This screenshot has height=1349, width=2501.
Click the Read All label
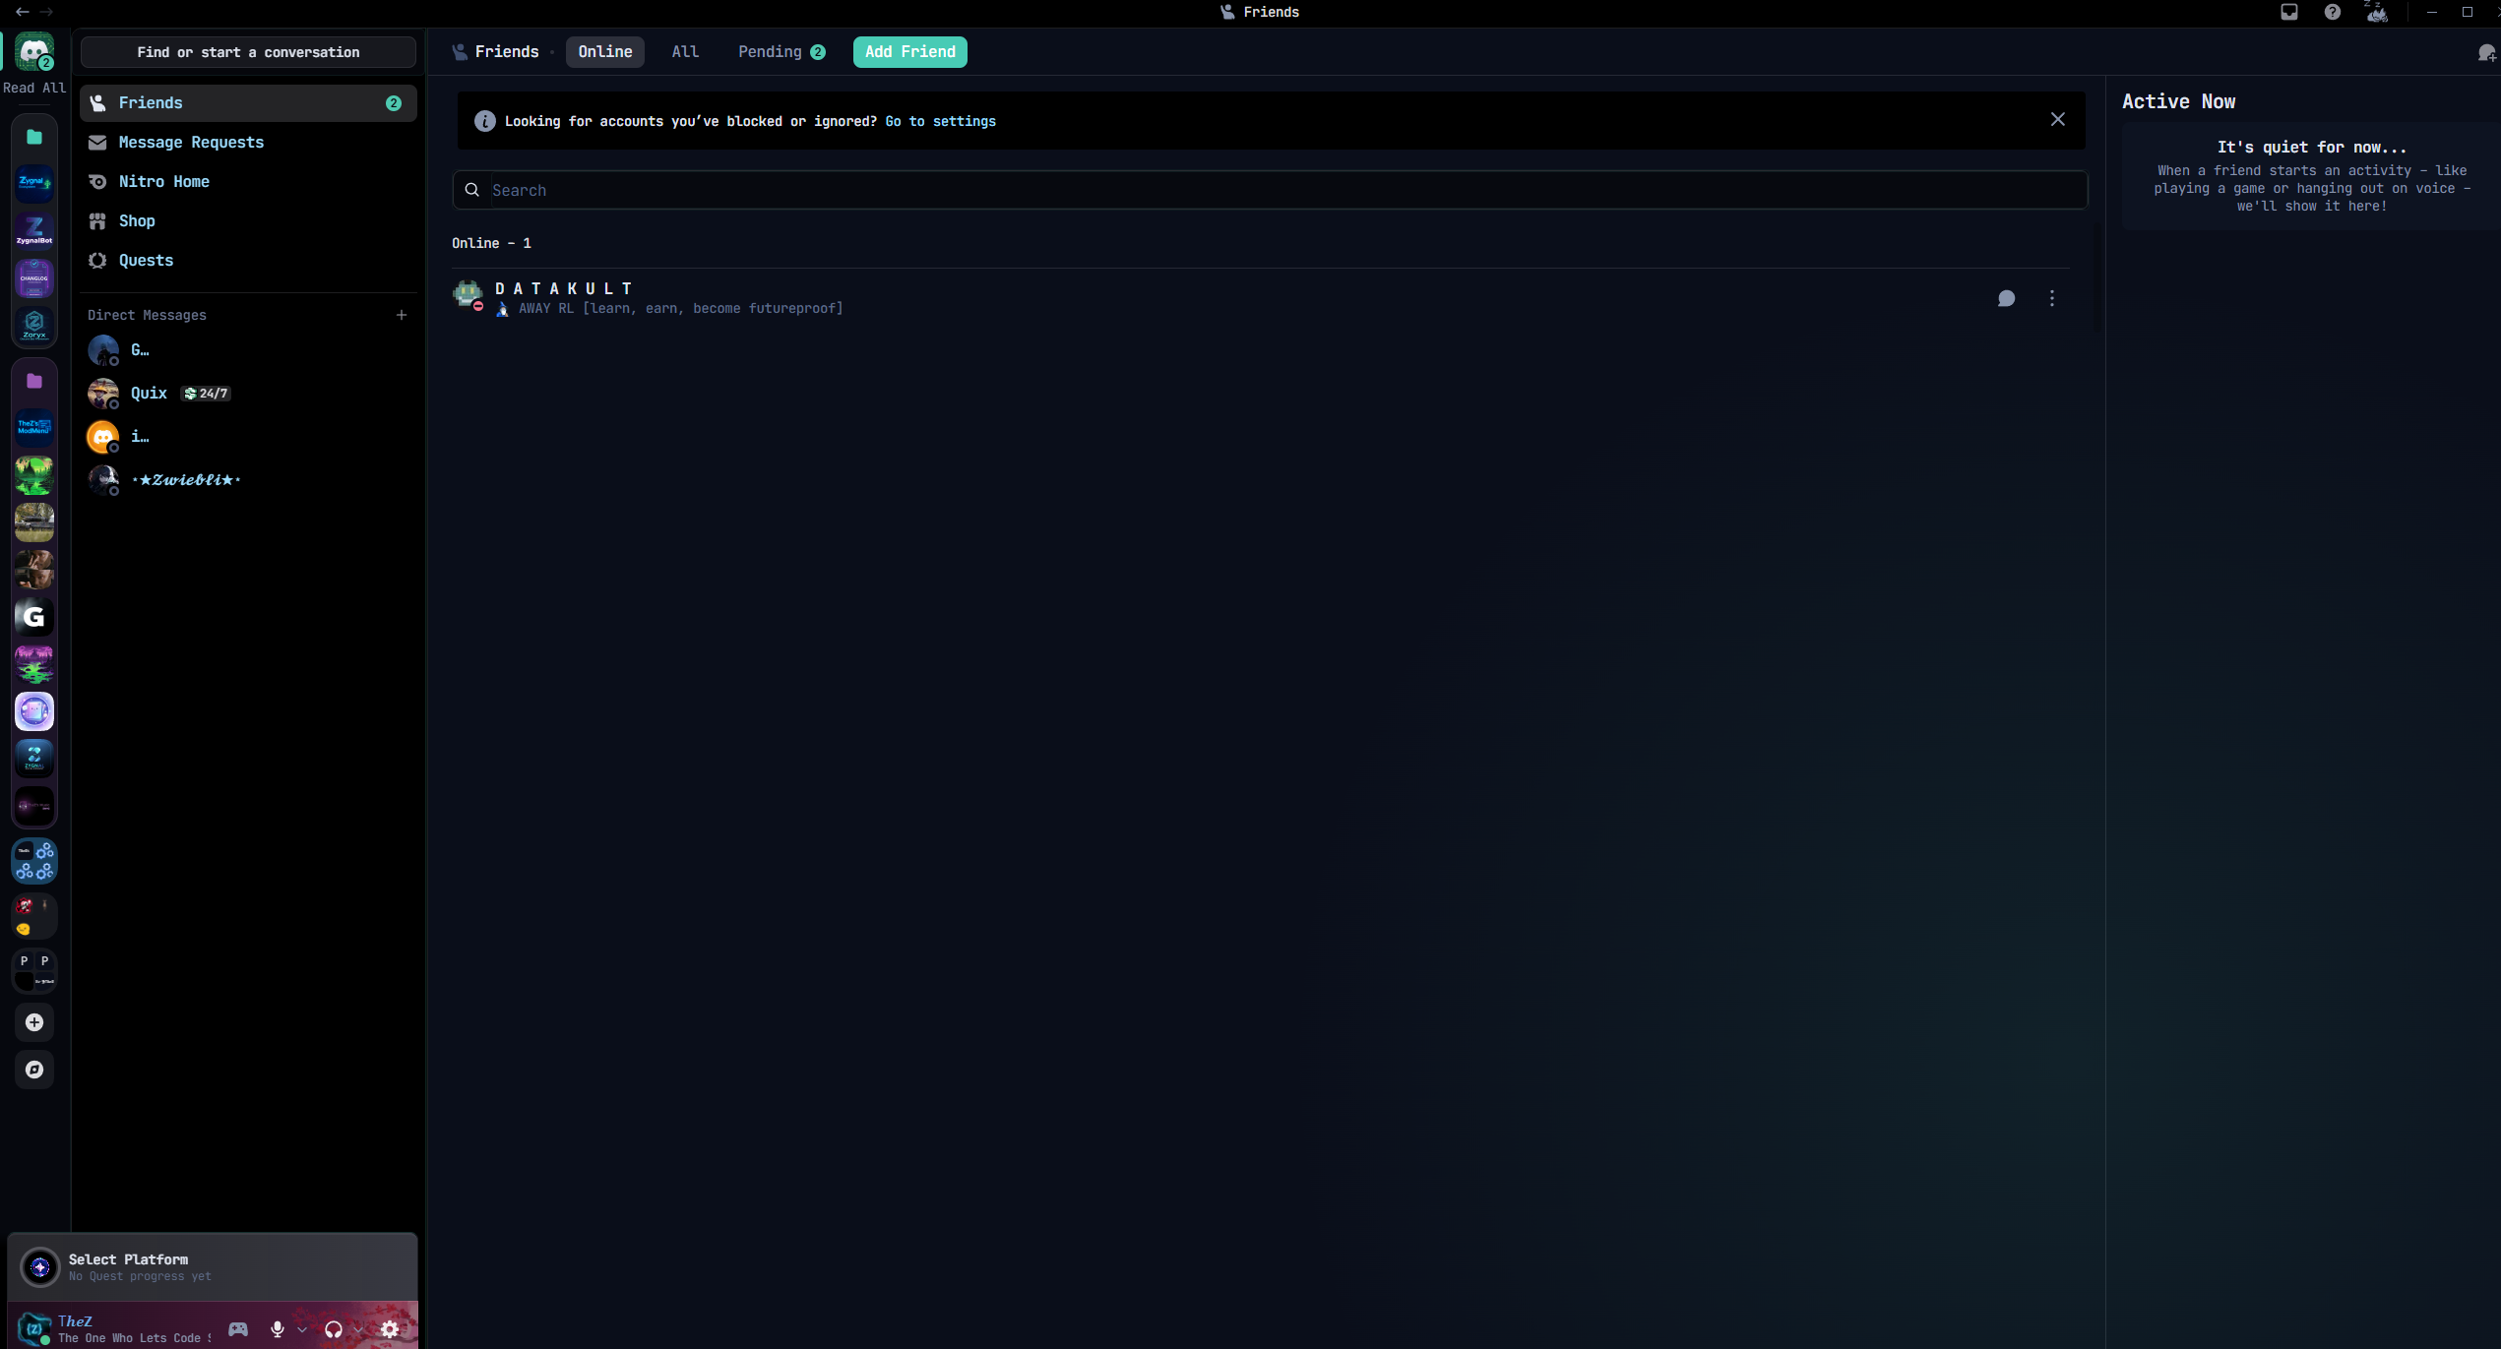(x=34, y=88)
